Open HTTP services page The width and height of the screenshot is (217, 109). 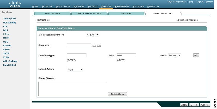click(6, 38)
